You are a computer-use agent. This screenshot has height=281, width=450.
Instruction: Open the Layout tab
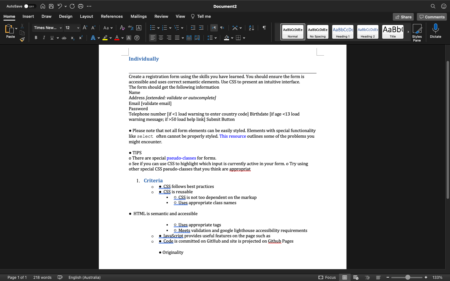coord(87,17)
